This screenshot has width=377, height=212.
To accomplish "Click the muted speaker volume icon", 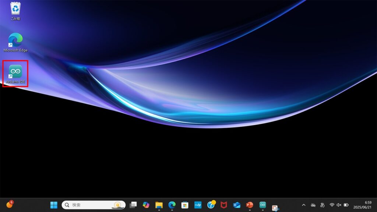I will [339, 205].
